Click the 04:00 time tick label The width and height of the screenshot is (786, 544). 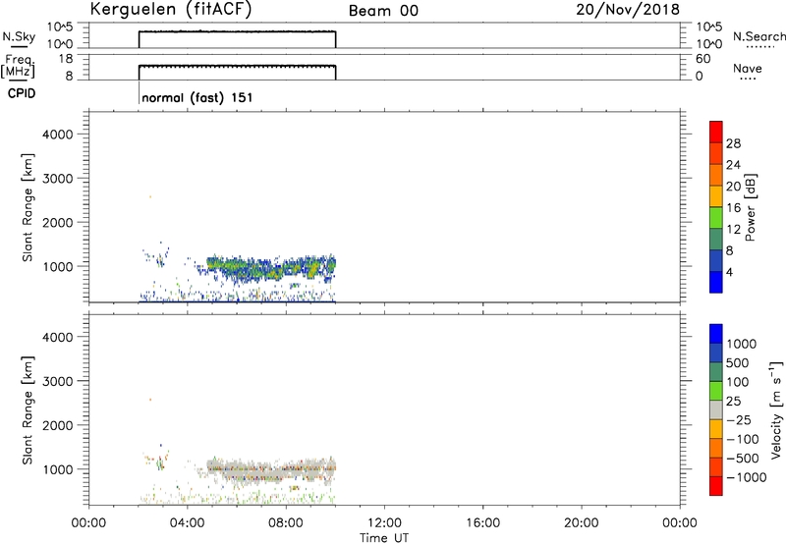[x=187, y=523]
